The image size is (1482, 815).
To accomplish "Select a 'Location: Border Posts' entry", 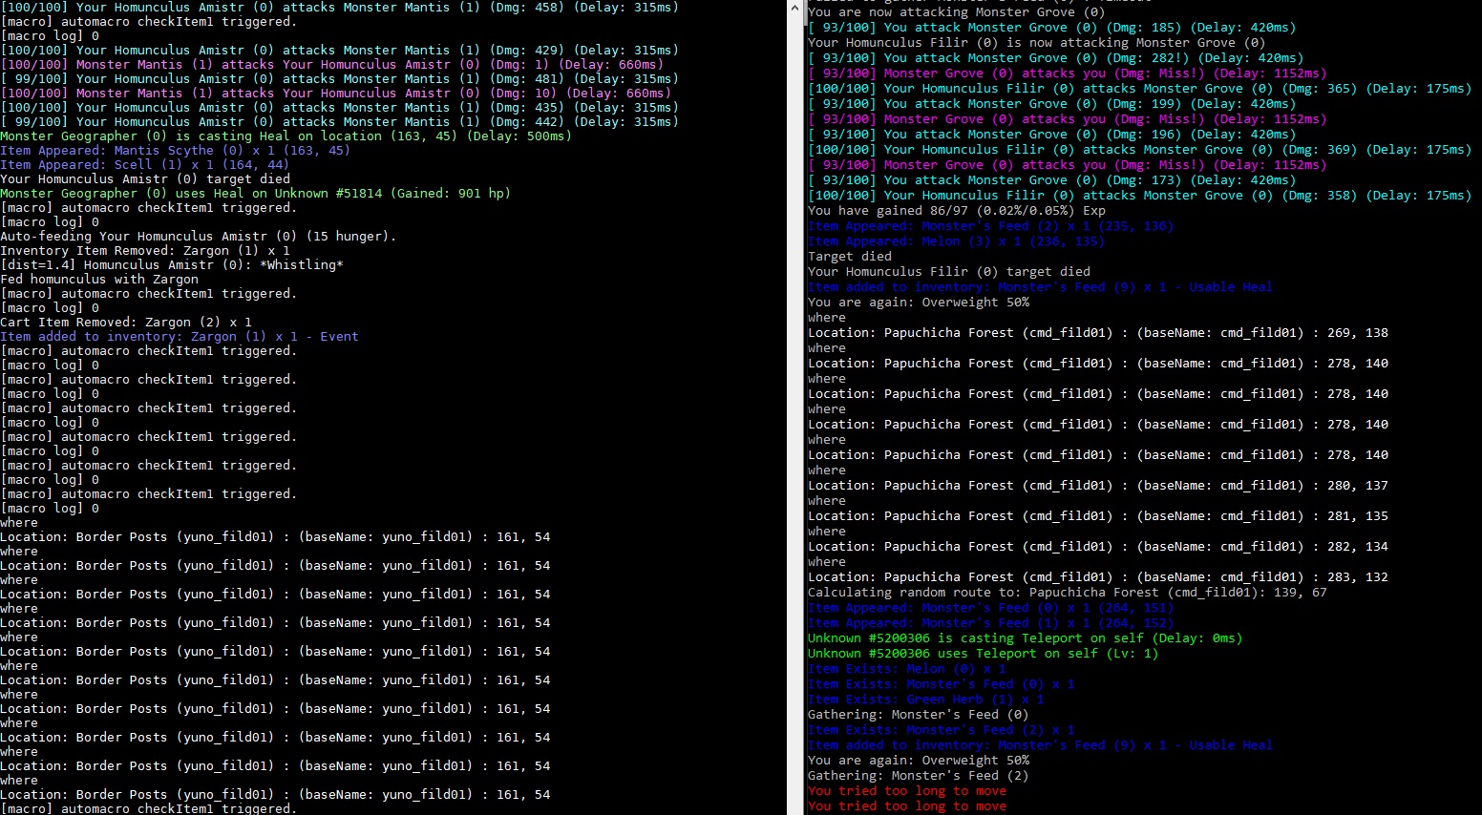I will click(x=275, y=536).
